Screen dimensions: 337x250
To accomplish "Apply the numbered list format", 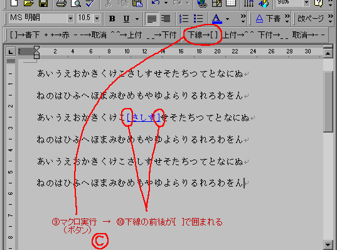I will pyautogui.click(x=184, y=19).
